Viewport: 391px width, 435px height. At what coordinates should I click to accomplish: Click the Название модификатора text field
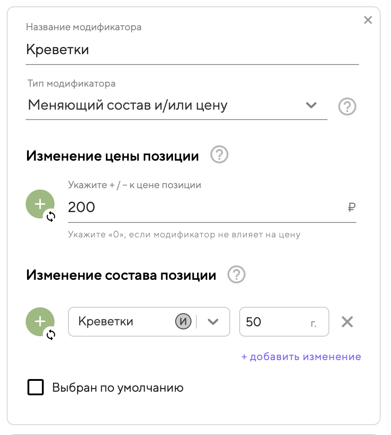(x=192, y=50)
